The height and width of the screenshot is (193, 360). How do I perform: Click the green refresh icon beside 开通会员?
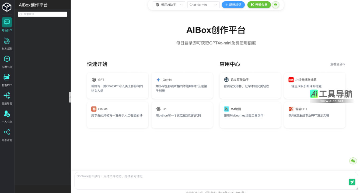pos(275,5)
